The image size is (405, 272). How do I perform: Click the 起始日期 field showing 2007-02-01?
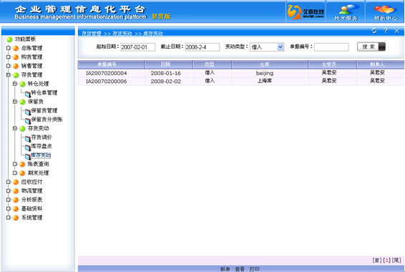pyautogui.click(x=138, y=47)
